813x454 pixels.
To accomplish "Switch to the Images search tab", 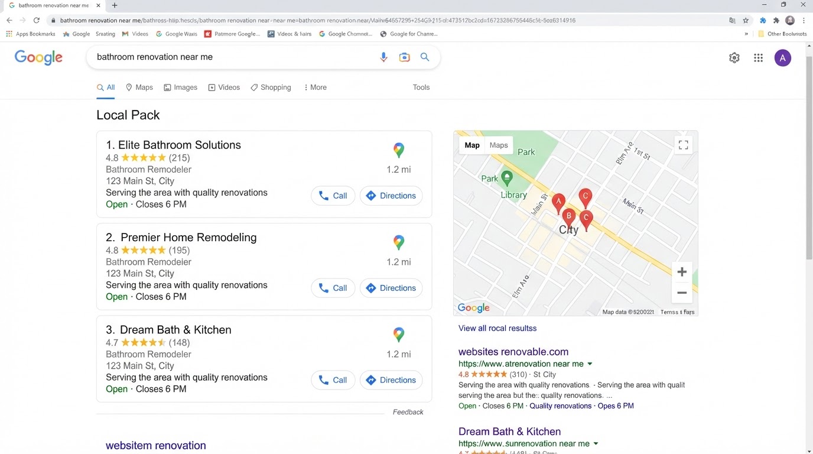I will point(181,87).
